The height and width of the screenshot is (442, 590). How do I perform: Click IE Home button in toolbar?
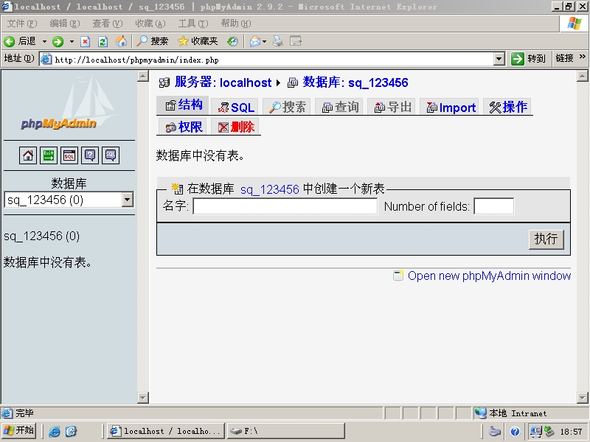coord(121,41)
